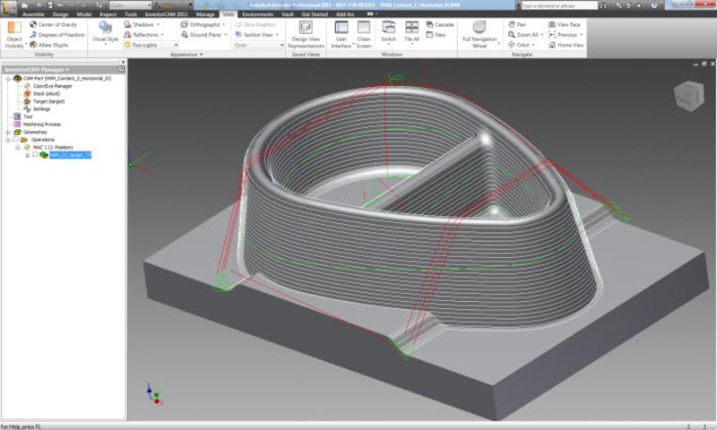This screenshot has width=717, height=430.
Task: Open the InventorCAM 2011 ribbon tab
Action: pos(165,15)
